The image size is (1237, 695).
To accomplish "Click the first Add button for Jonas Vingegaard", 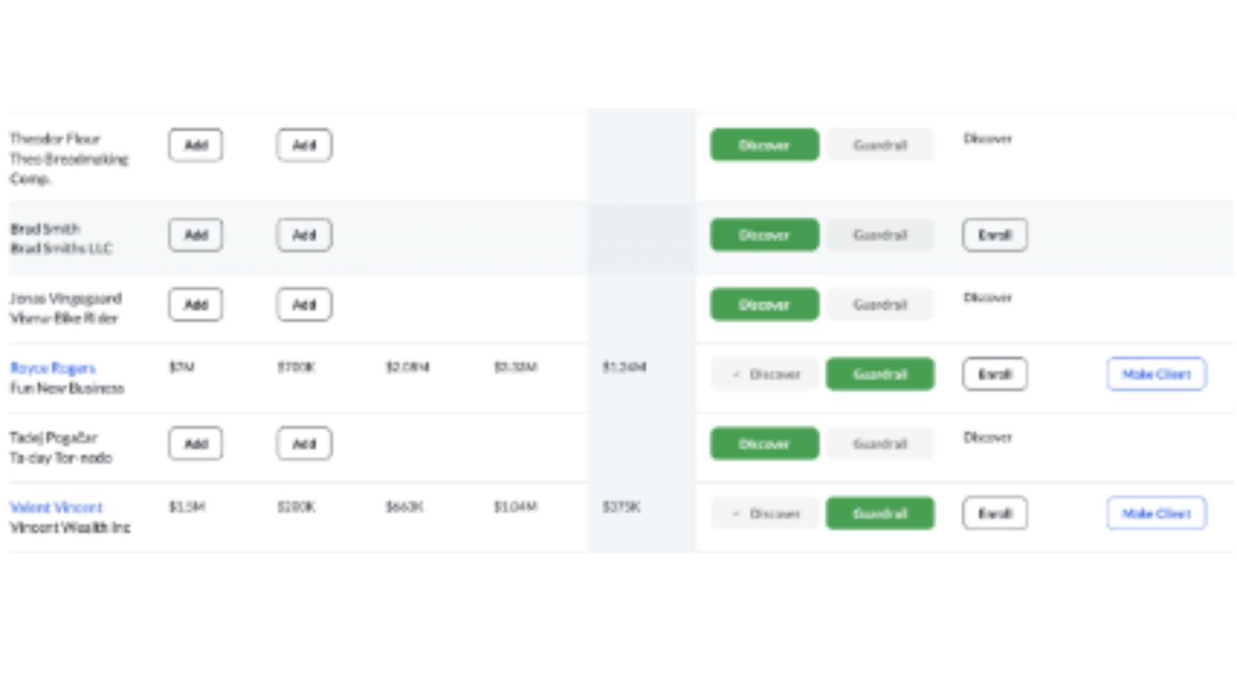I will tap(196, 304).
